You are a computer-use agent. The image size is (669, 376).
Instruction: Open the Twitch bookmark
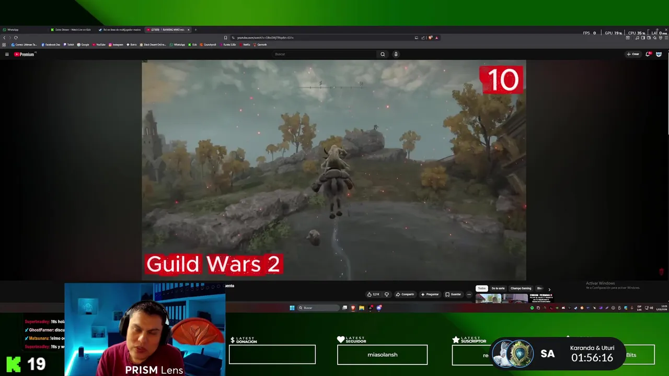click(68, 44)
